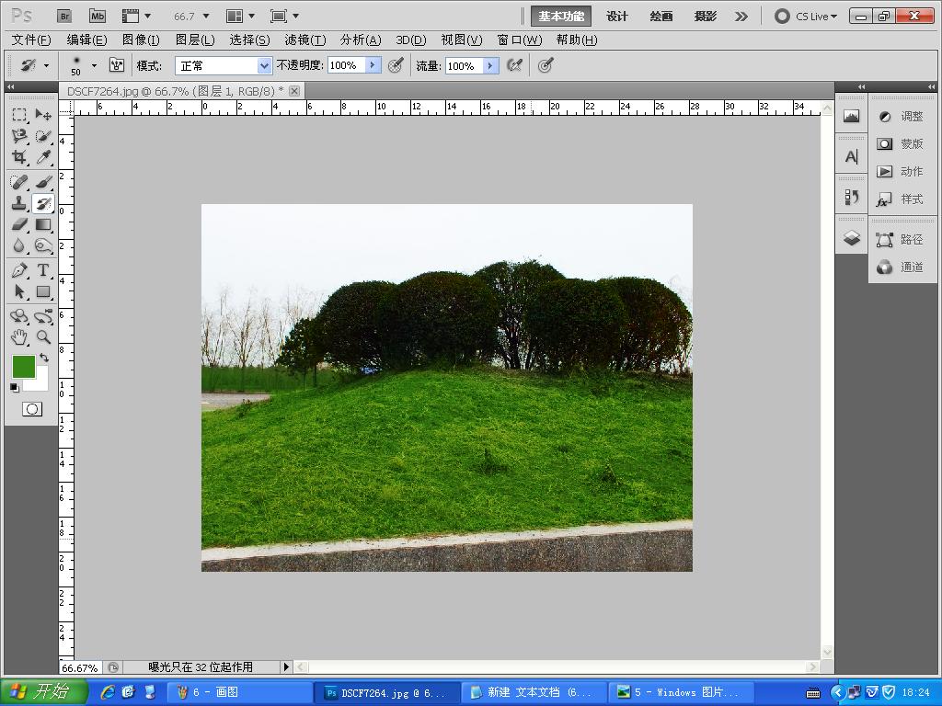Open the 滤镜(T) menu
942x706 pixels.
(305, 40)
